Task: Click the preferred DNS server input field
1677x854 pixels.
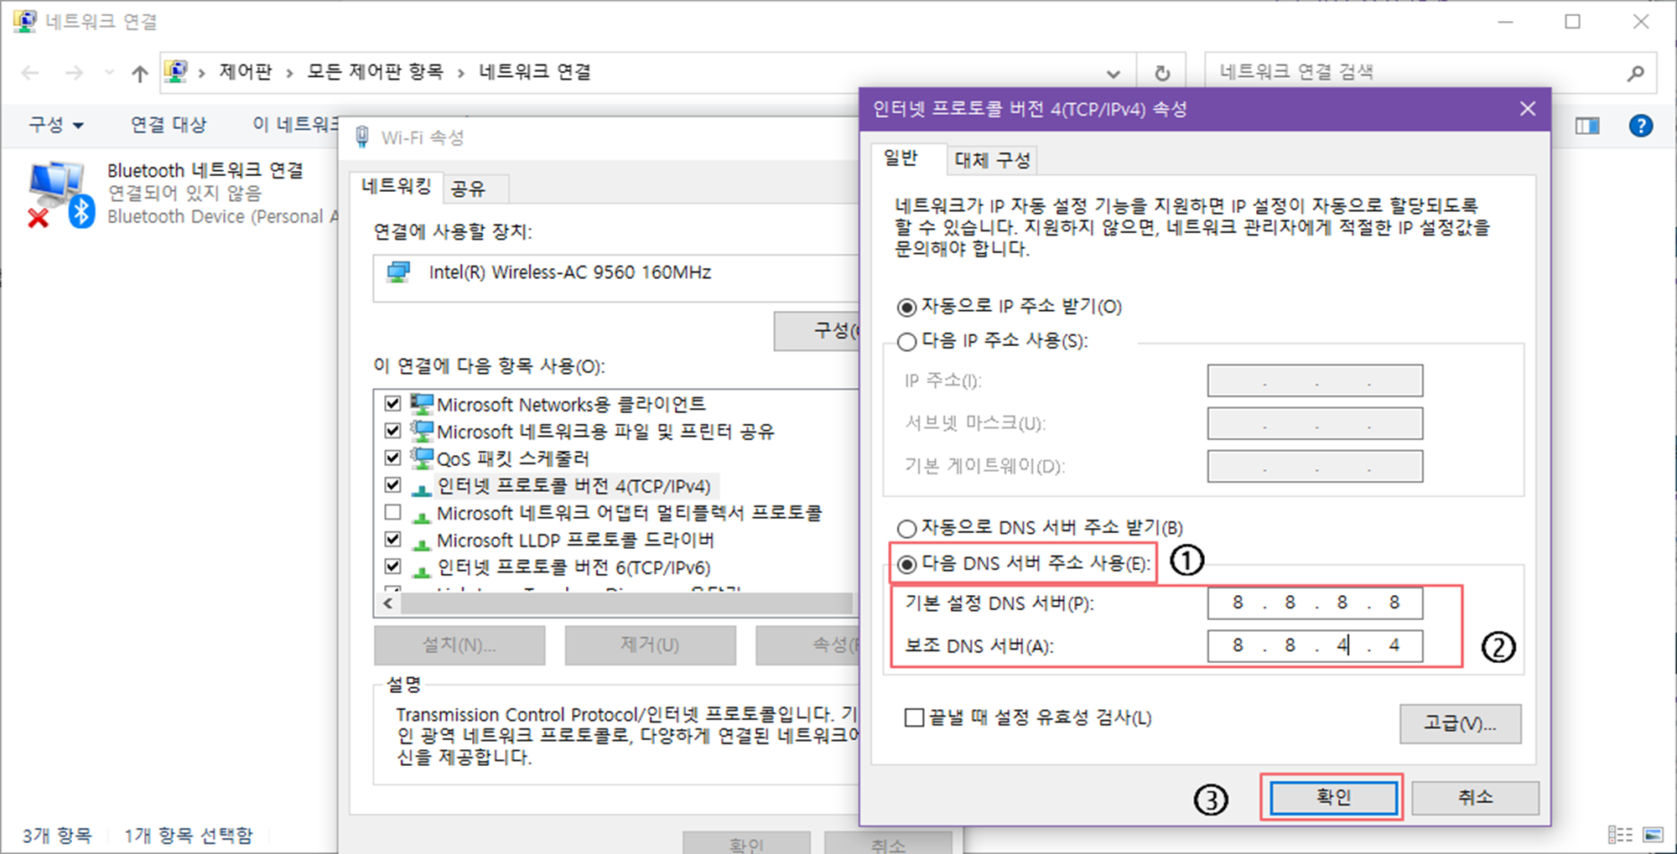Action: tap(1314, 603)
